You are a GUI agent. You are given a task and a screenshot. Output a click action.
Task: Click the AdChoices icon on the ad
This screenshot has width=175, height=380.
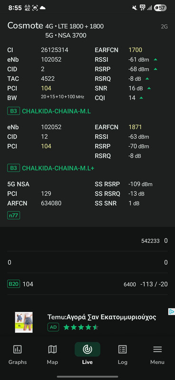coord(172,312)
